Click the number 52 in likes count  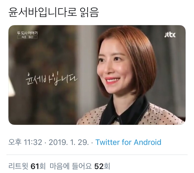coord(99,166)
